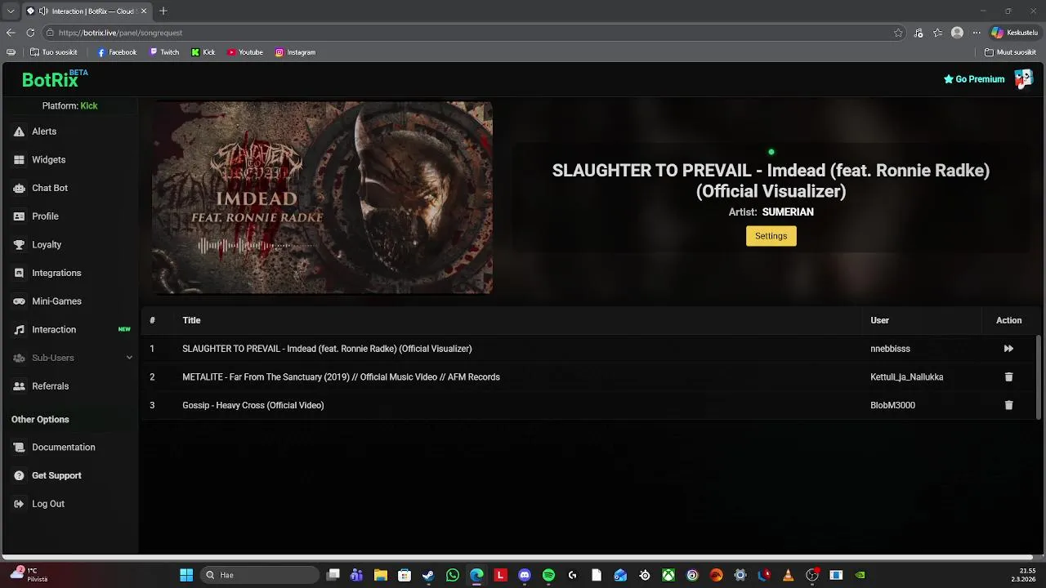The height and width of the screenshot is (588, 1046).
Task: Mute the tab via speaker icon
Action: point(42,11)
